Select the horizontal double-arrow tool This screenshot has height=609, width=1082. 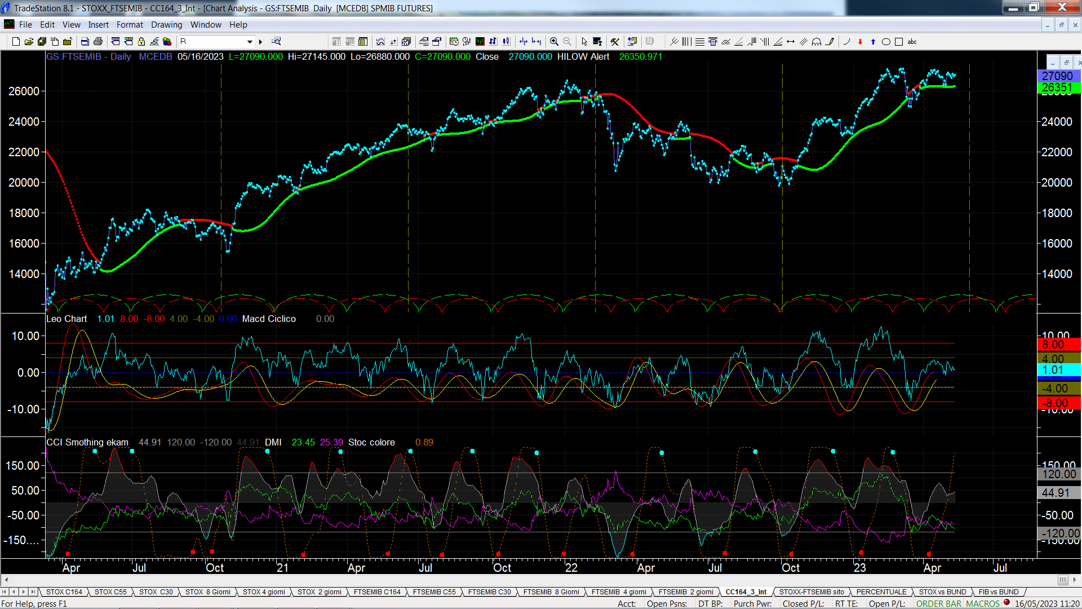[791, 42]
